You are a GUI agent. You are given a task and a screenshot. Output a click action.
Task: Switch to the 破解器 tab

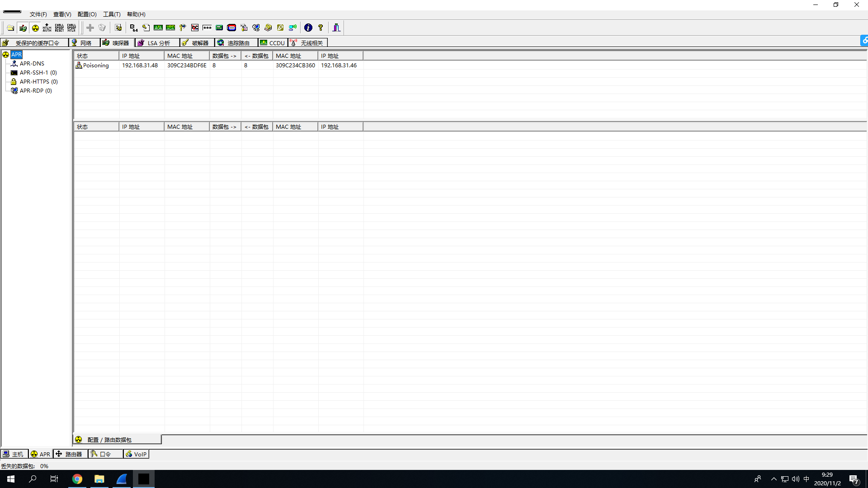(x=197, y=43)
